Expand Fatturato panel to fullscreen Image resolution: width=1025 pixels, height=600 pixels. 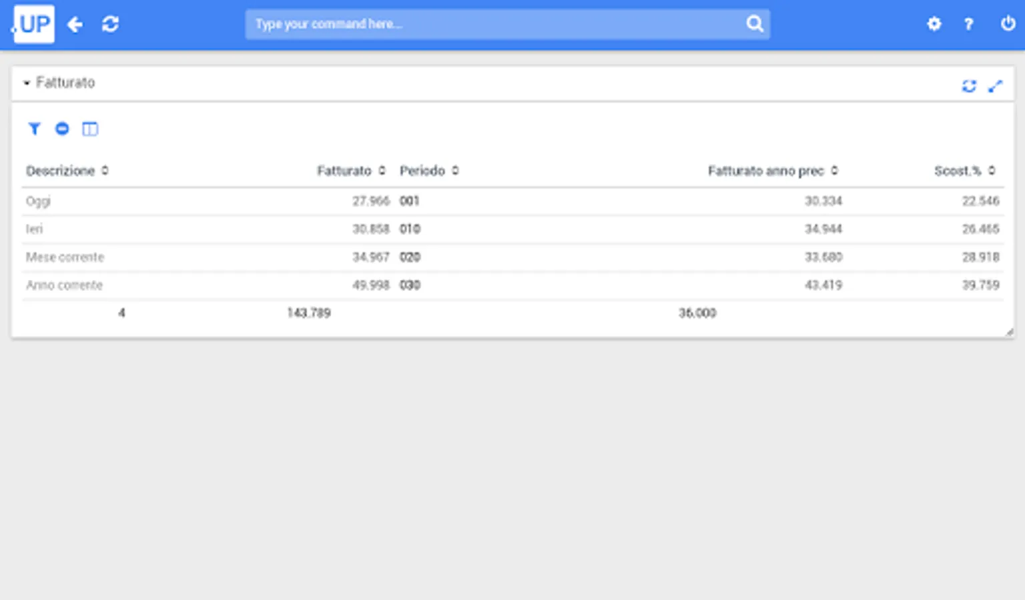point(995,86)
